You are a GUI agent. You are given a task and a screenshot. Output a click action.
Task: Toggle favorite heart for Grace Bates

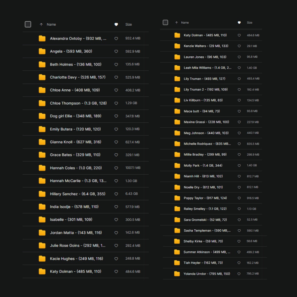(x=116, y=155)
